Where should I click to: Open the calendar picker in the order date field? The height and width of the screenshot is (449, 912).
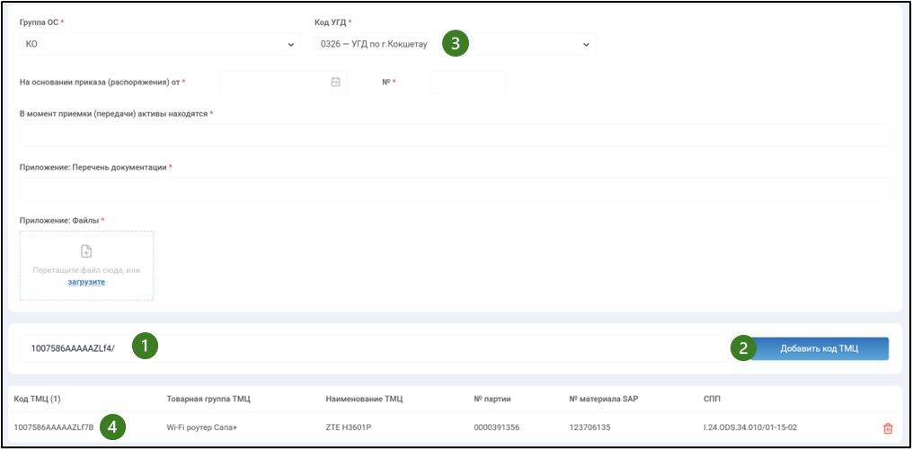335,82
